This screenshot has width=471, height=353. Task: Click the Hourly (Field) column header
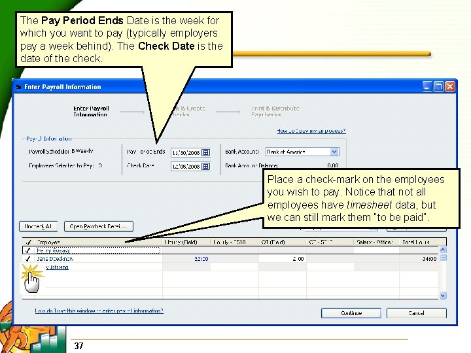[x=186, y=242]
